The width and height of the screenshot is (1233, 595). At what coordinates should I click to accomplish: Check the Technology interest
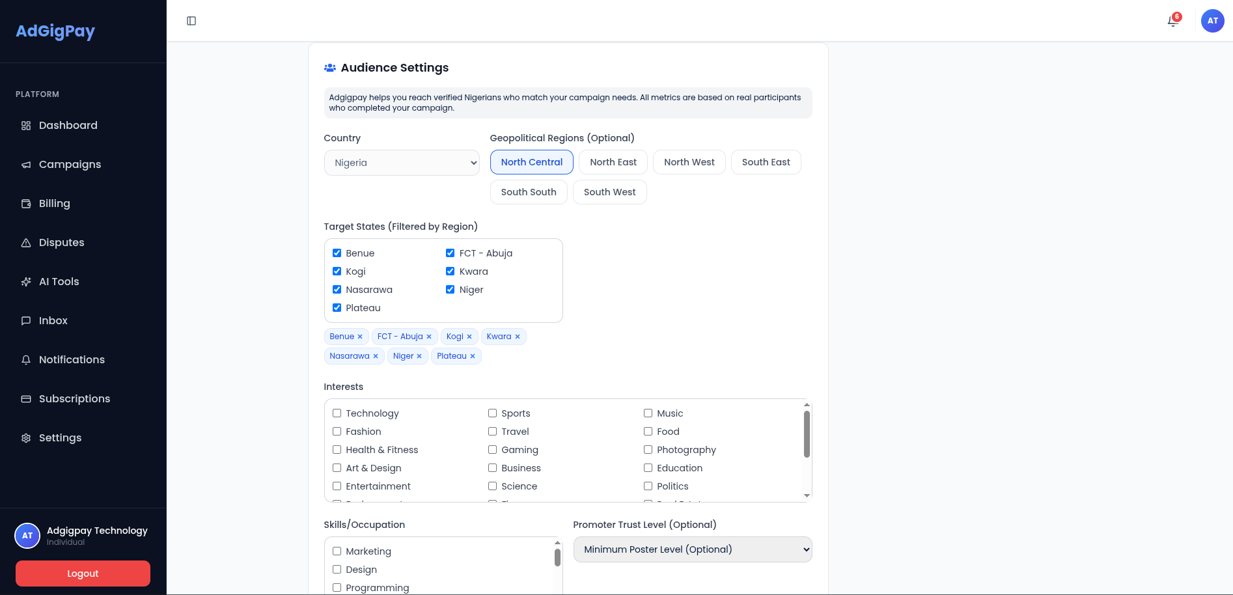click(337, 413)
